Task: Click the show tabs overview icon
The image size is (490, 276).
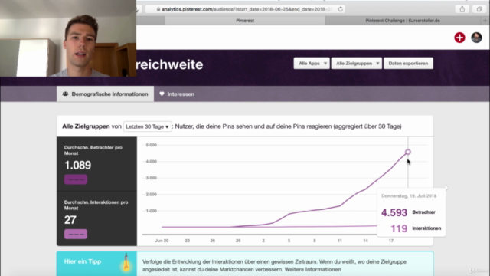Action: tap(479, 9)
